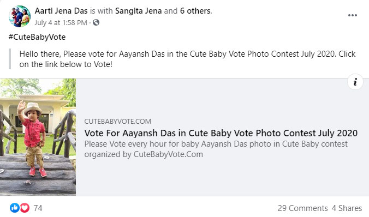Click the blue Like reaction icon
Viewport: 369px width, 217px height.
point(15,208)
